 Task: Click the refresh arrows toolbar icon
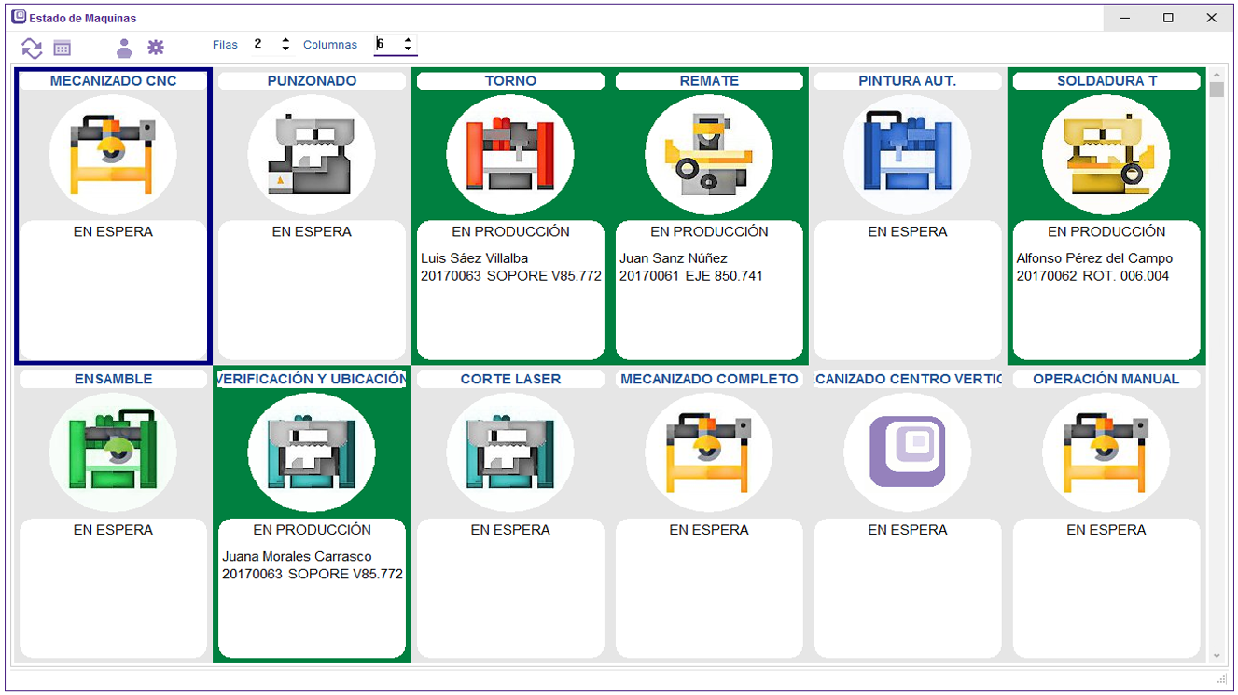pos(32,48)
